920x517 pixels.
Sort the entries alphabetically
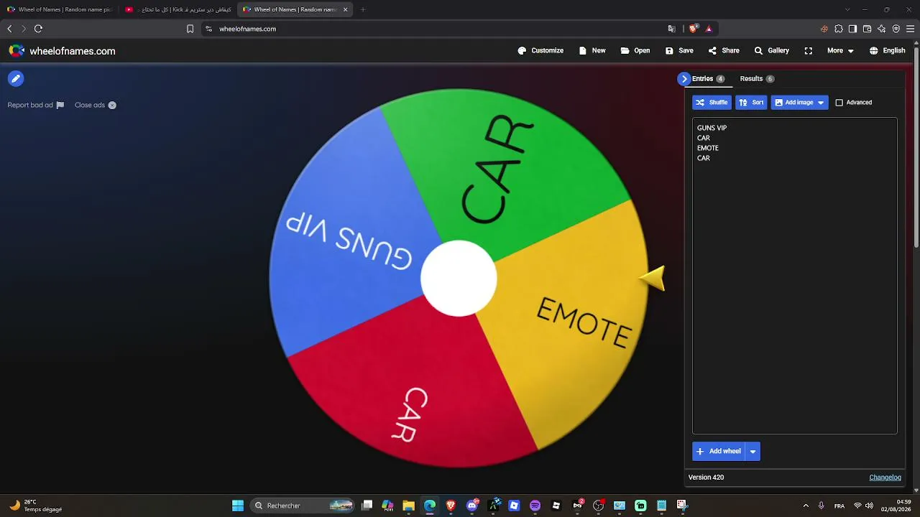[751, 103]
